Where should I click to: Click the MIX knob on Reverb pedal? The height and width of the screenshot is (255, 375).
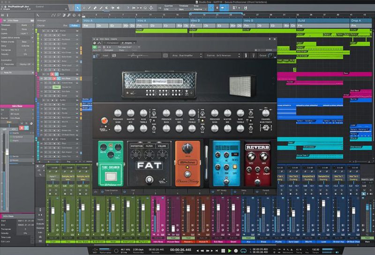point(263,156)
